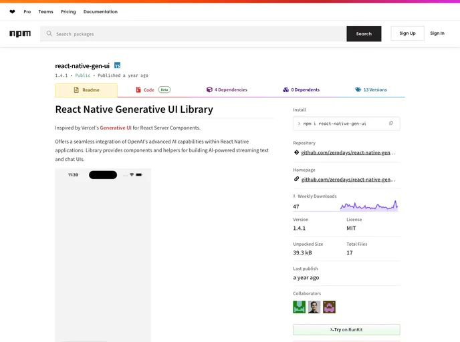Viewport: 460px width, 342px height.
Task: Open the Readme tab
Action: [x=86, y=90]
